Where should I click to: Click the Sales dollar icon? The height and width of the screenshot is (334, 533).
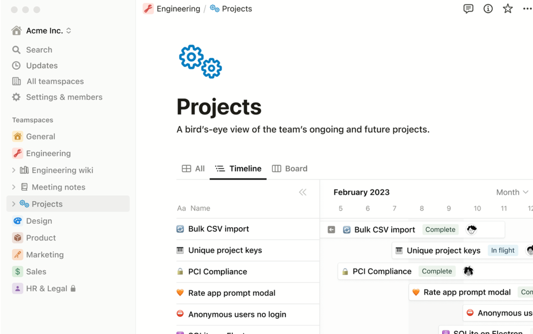[17, 271]
